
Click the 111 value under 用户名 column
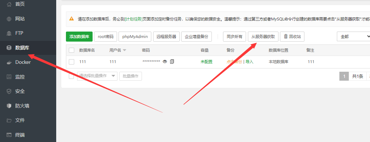113,62
